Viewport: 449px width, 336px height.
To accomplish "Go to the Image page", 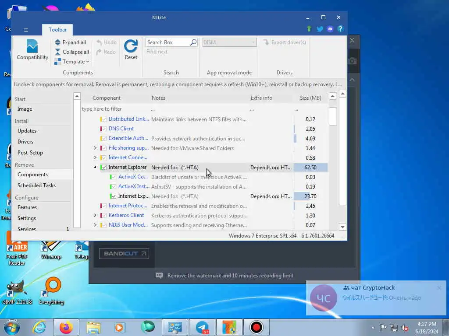I will 25,109.
